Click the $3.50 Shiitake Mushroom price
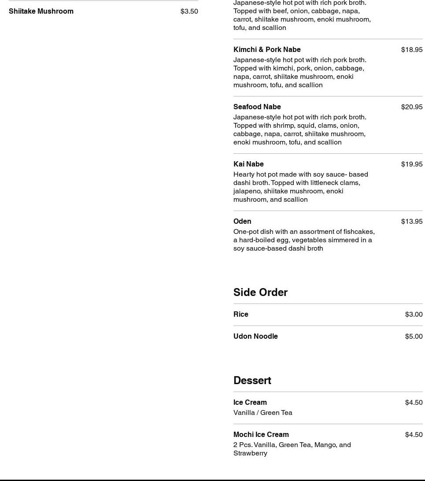Viewport: 425px width, 481px height. coord(189,11)
